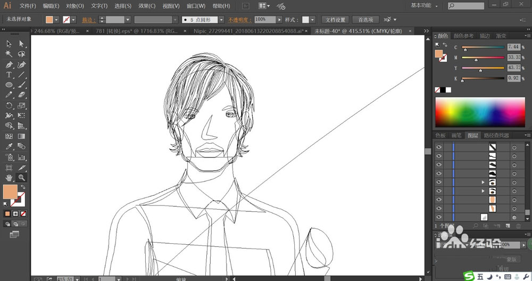Open the 5 点圆形 brush dropdown
The image size is (532, 281).
coord(221,20)
